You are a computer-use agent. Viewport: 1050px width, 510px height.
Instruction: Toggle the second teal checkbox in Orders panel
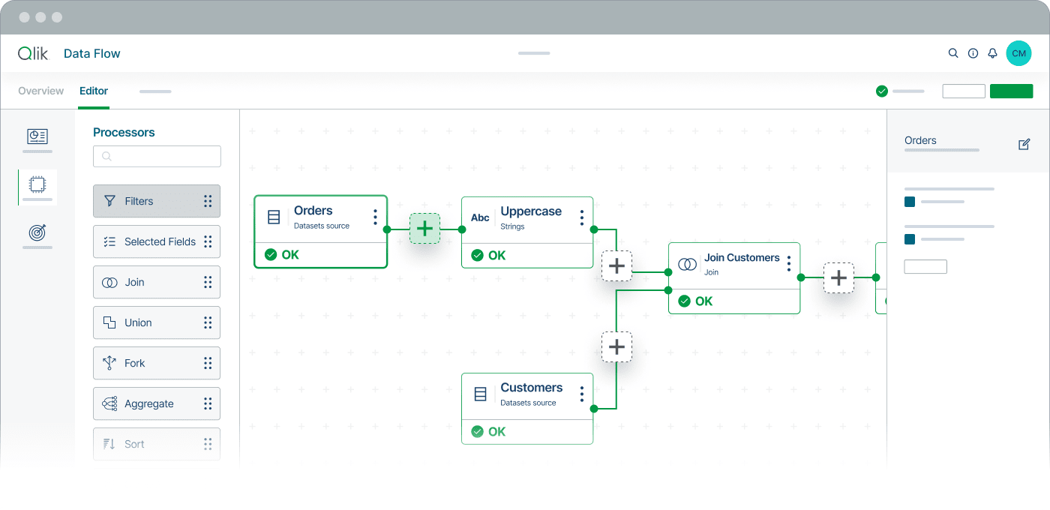910,239
